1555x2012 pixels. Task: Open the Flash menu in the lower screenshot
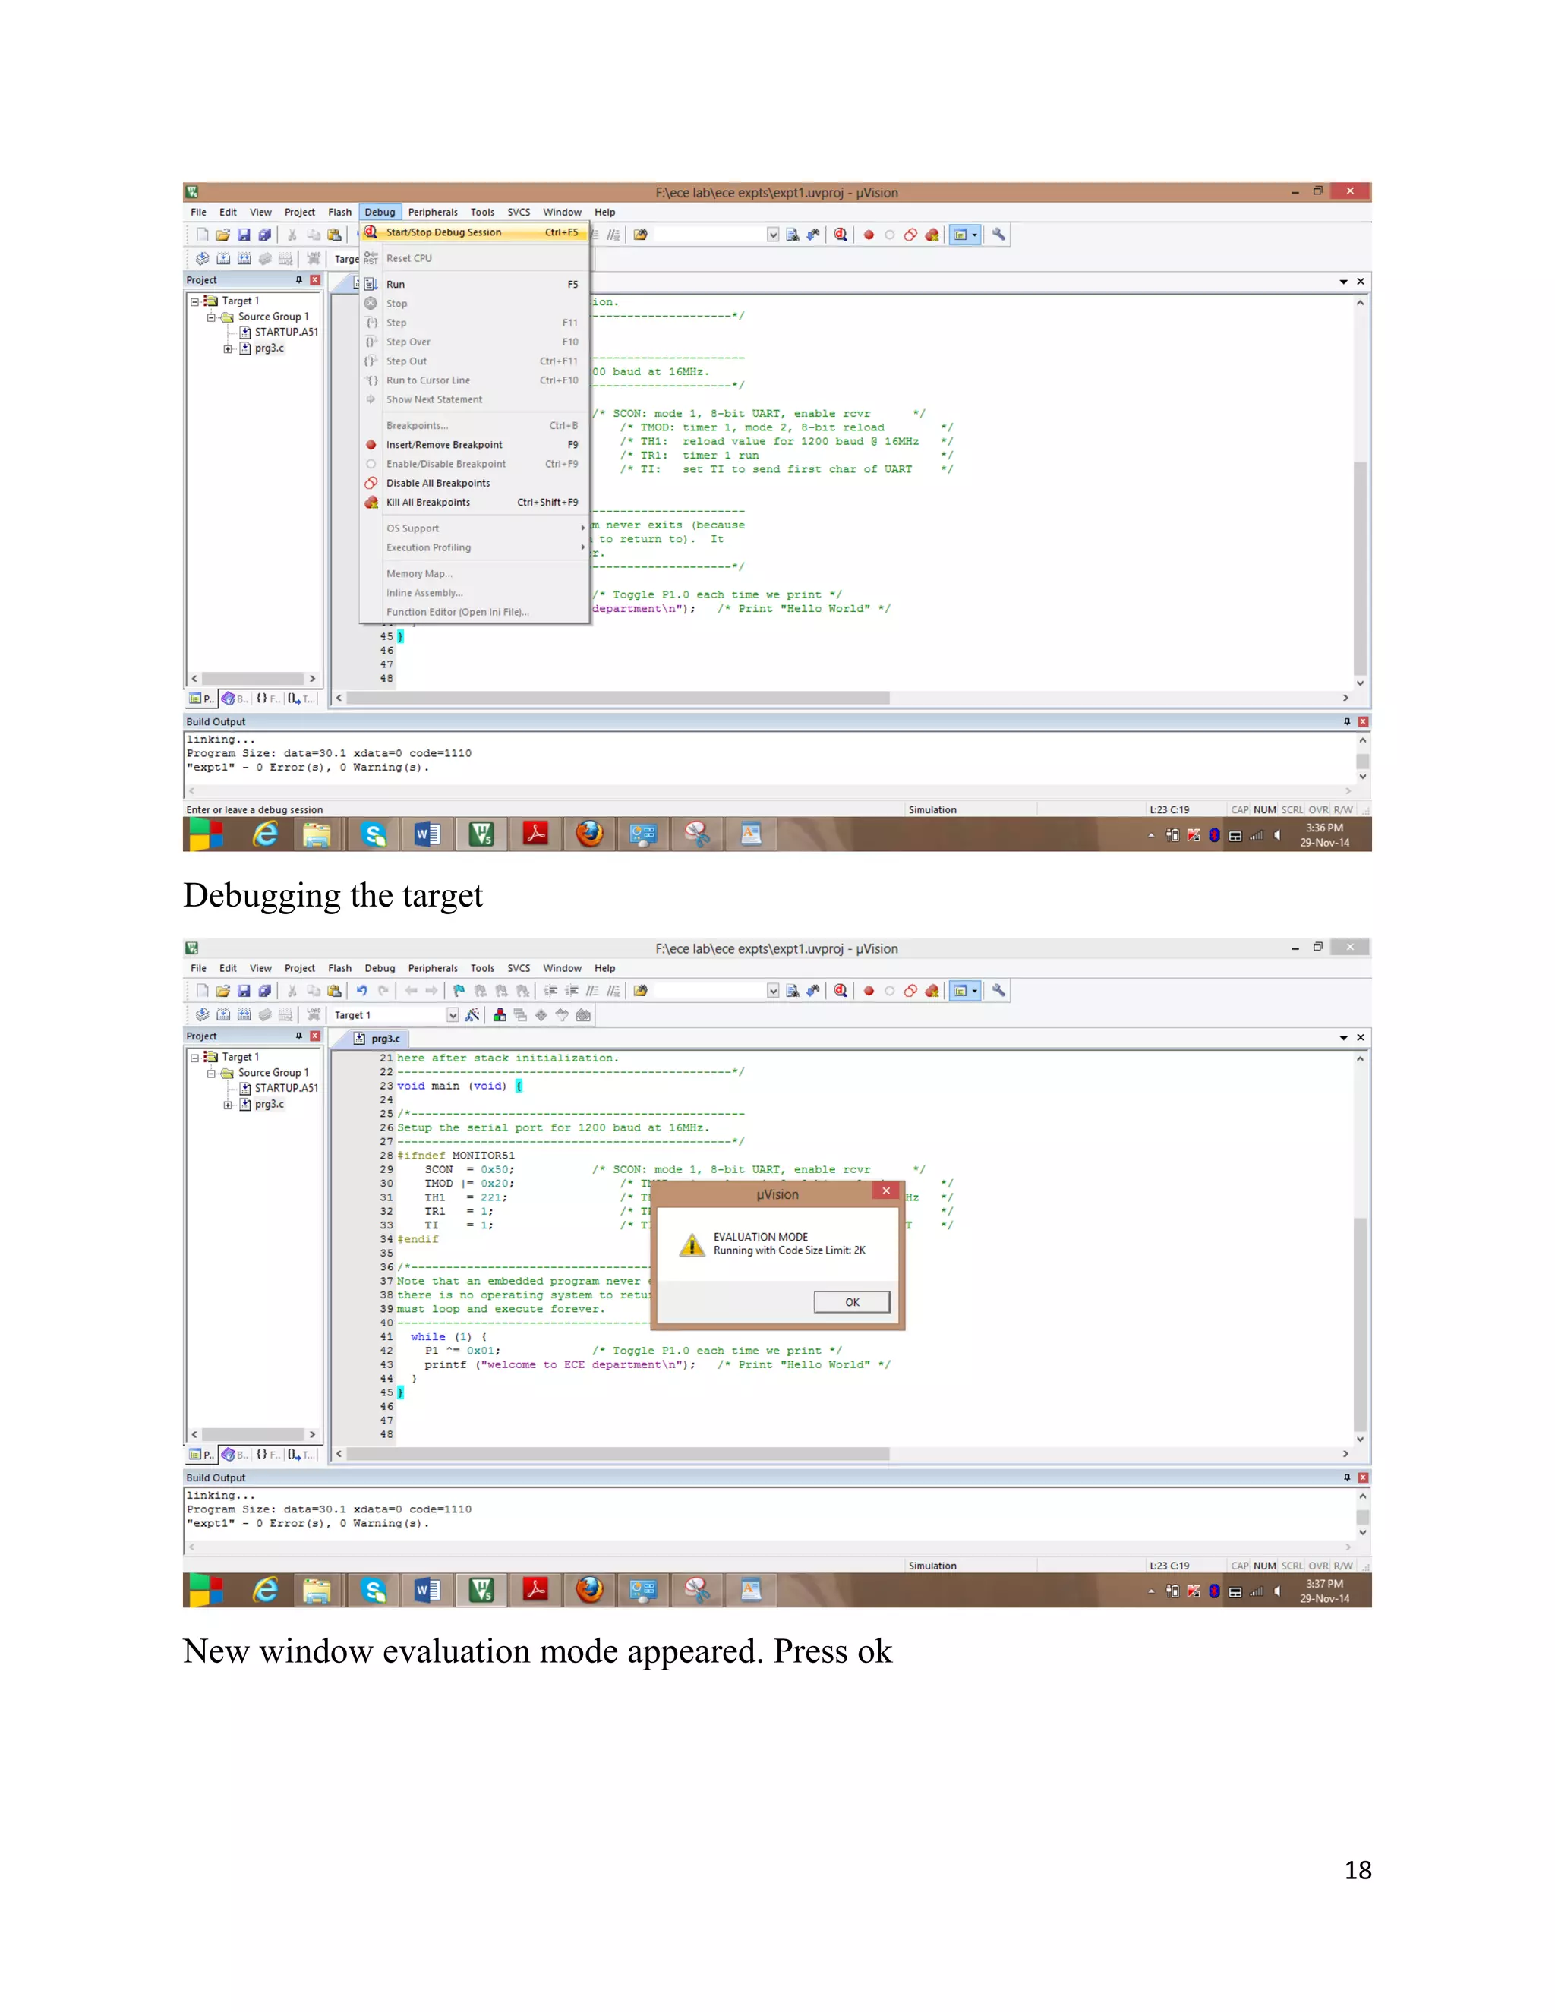click(340, 968)
